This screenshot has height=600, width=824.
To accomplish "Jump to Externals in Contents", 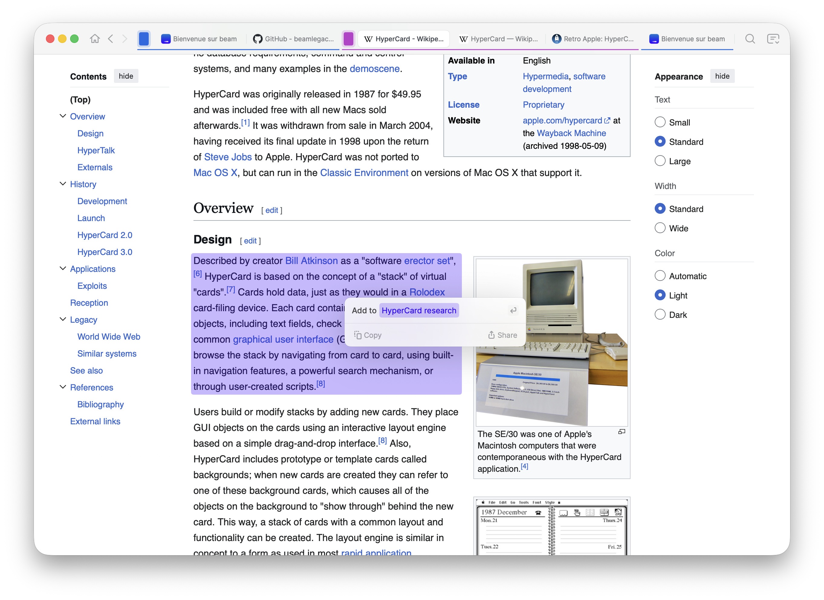I will (95, 167).
